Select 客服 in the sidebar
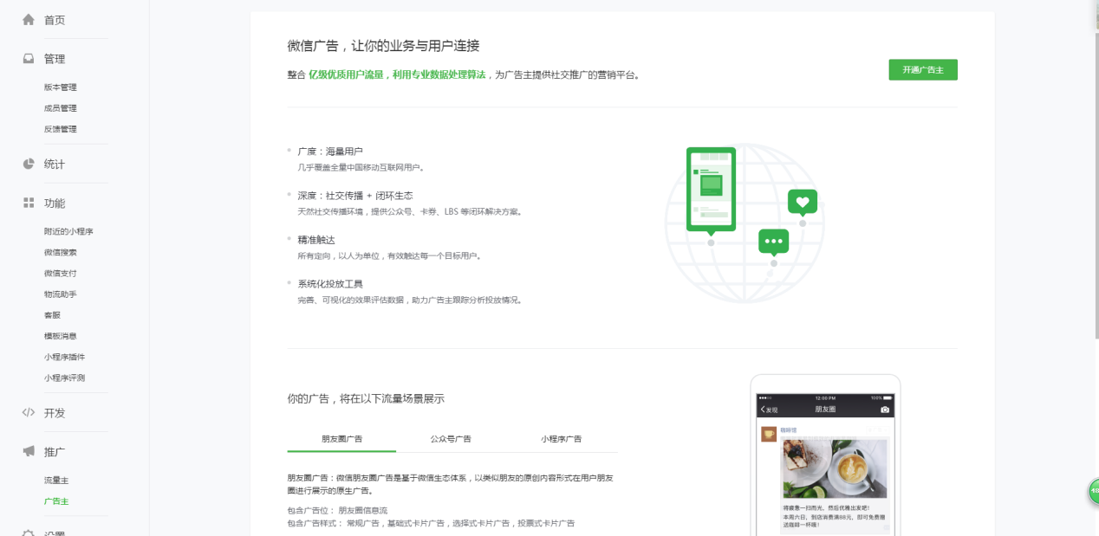Viewport: 1099px width, 536px height. coord(52,315)
